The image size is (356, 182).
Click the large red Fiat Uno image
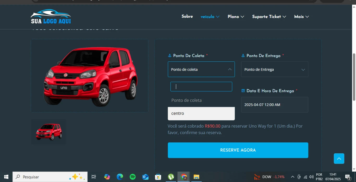[90, 76]
